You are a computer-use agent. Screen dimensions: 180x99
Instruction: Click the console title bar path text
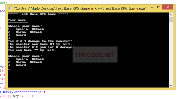coord(80,8)
